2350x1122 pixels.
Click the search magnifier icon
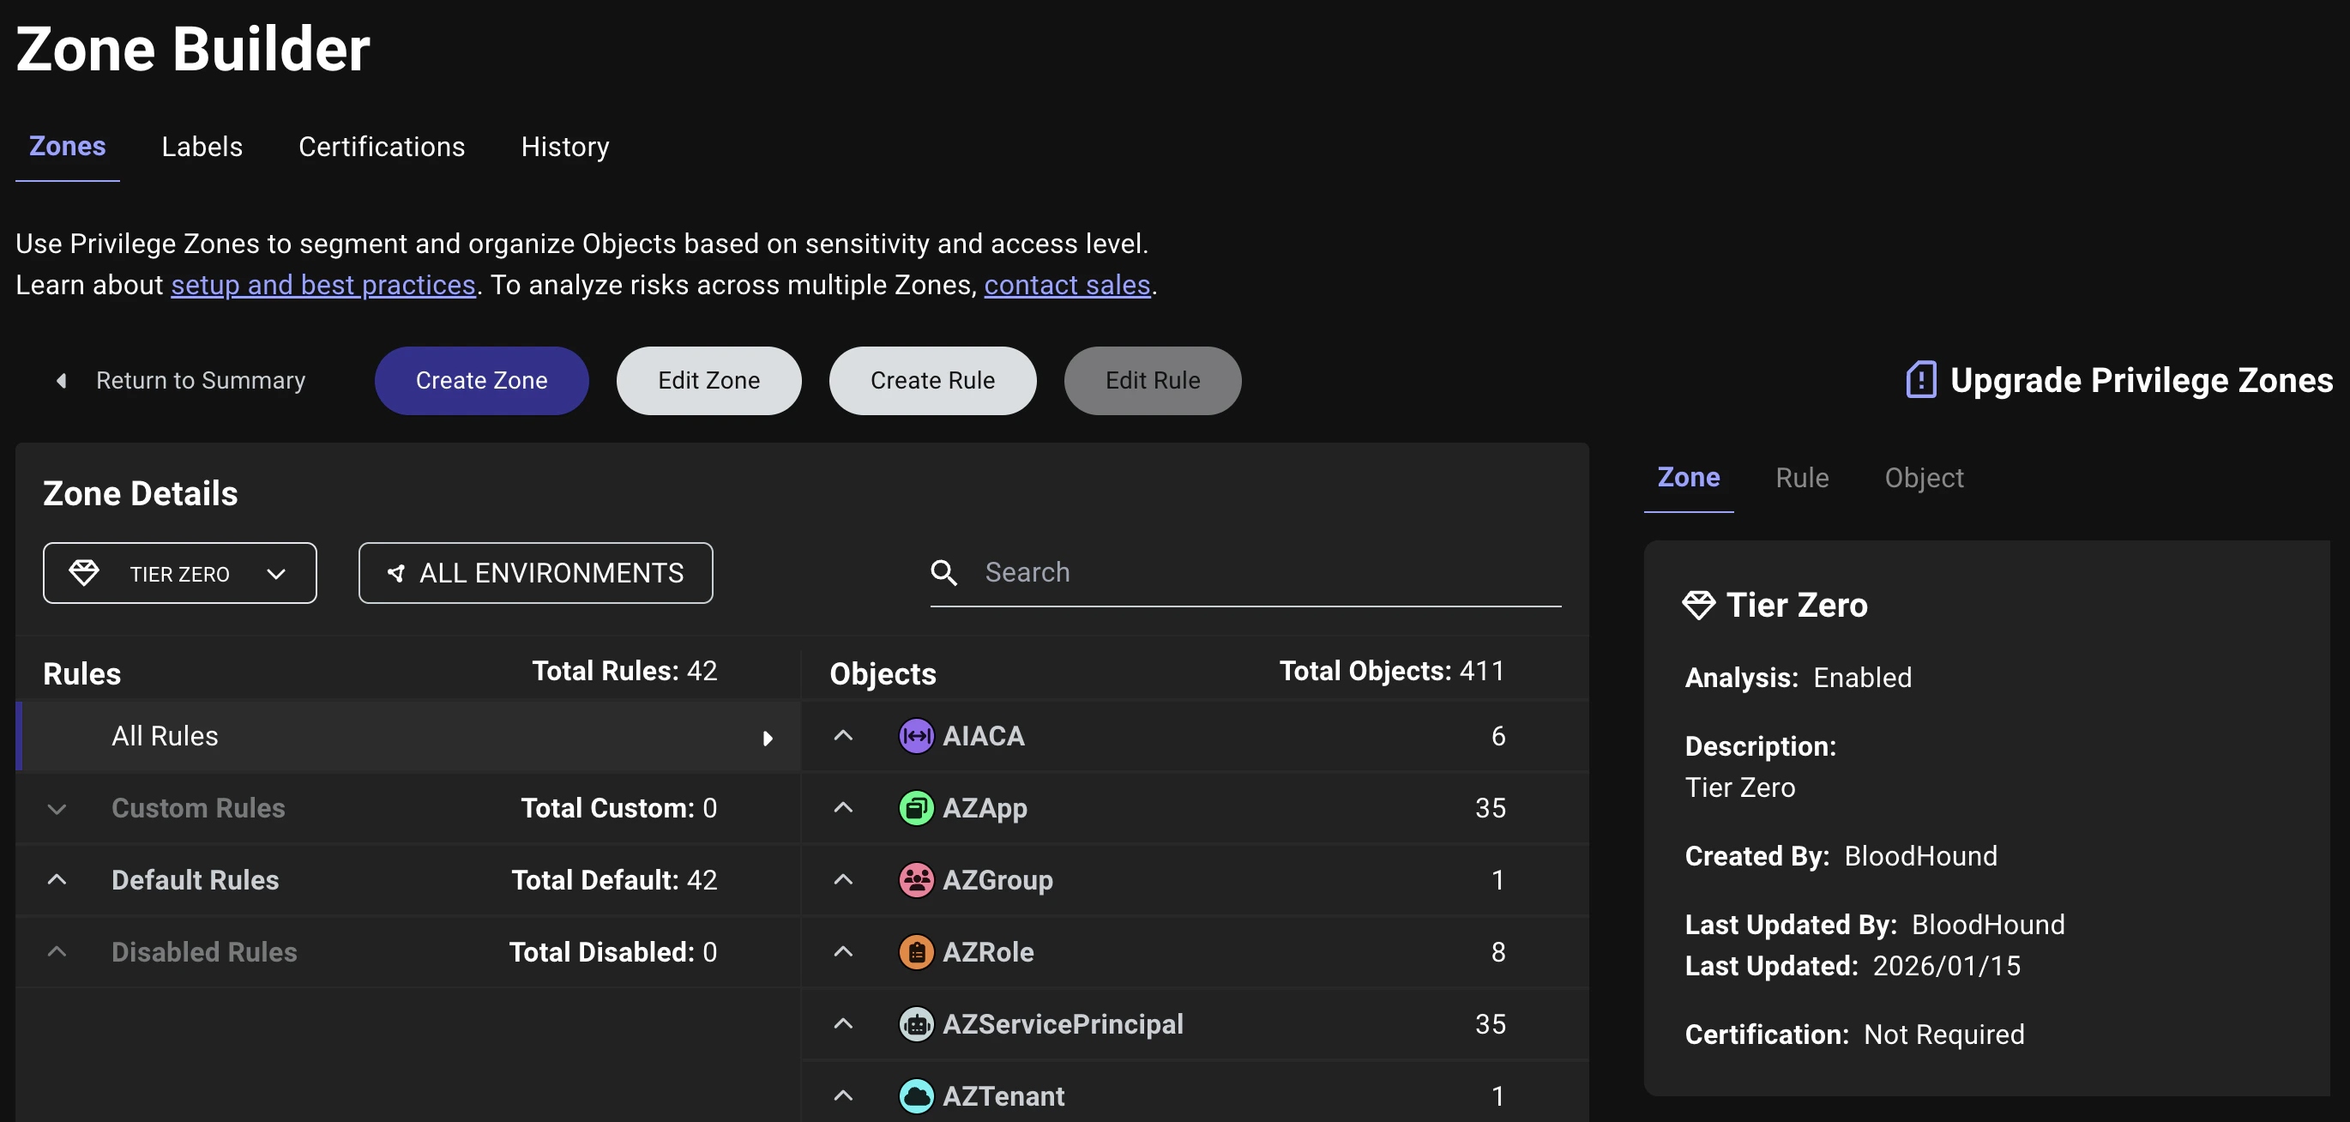[945, 573]
